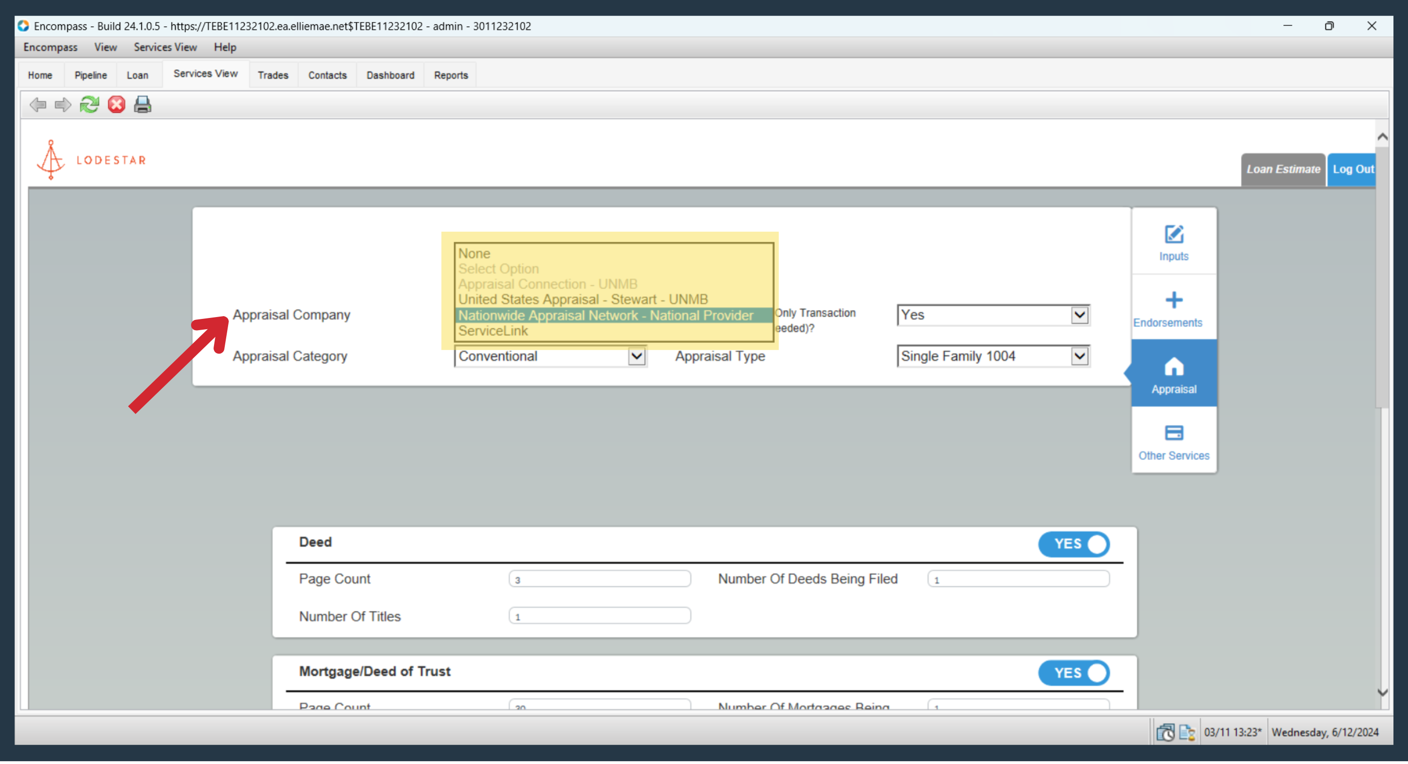This screenshot has width=1408, height=764.
Task: Click the red stop loading icon
Action: click(x=116, y=104)
